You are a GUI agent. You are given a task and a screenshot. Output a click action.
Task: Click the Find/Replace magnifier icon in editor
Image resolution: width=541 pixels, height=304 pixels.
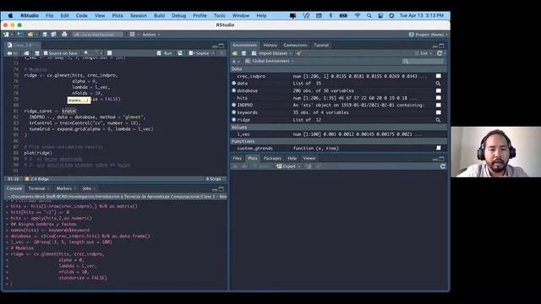click(x=86, y=53)
